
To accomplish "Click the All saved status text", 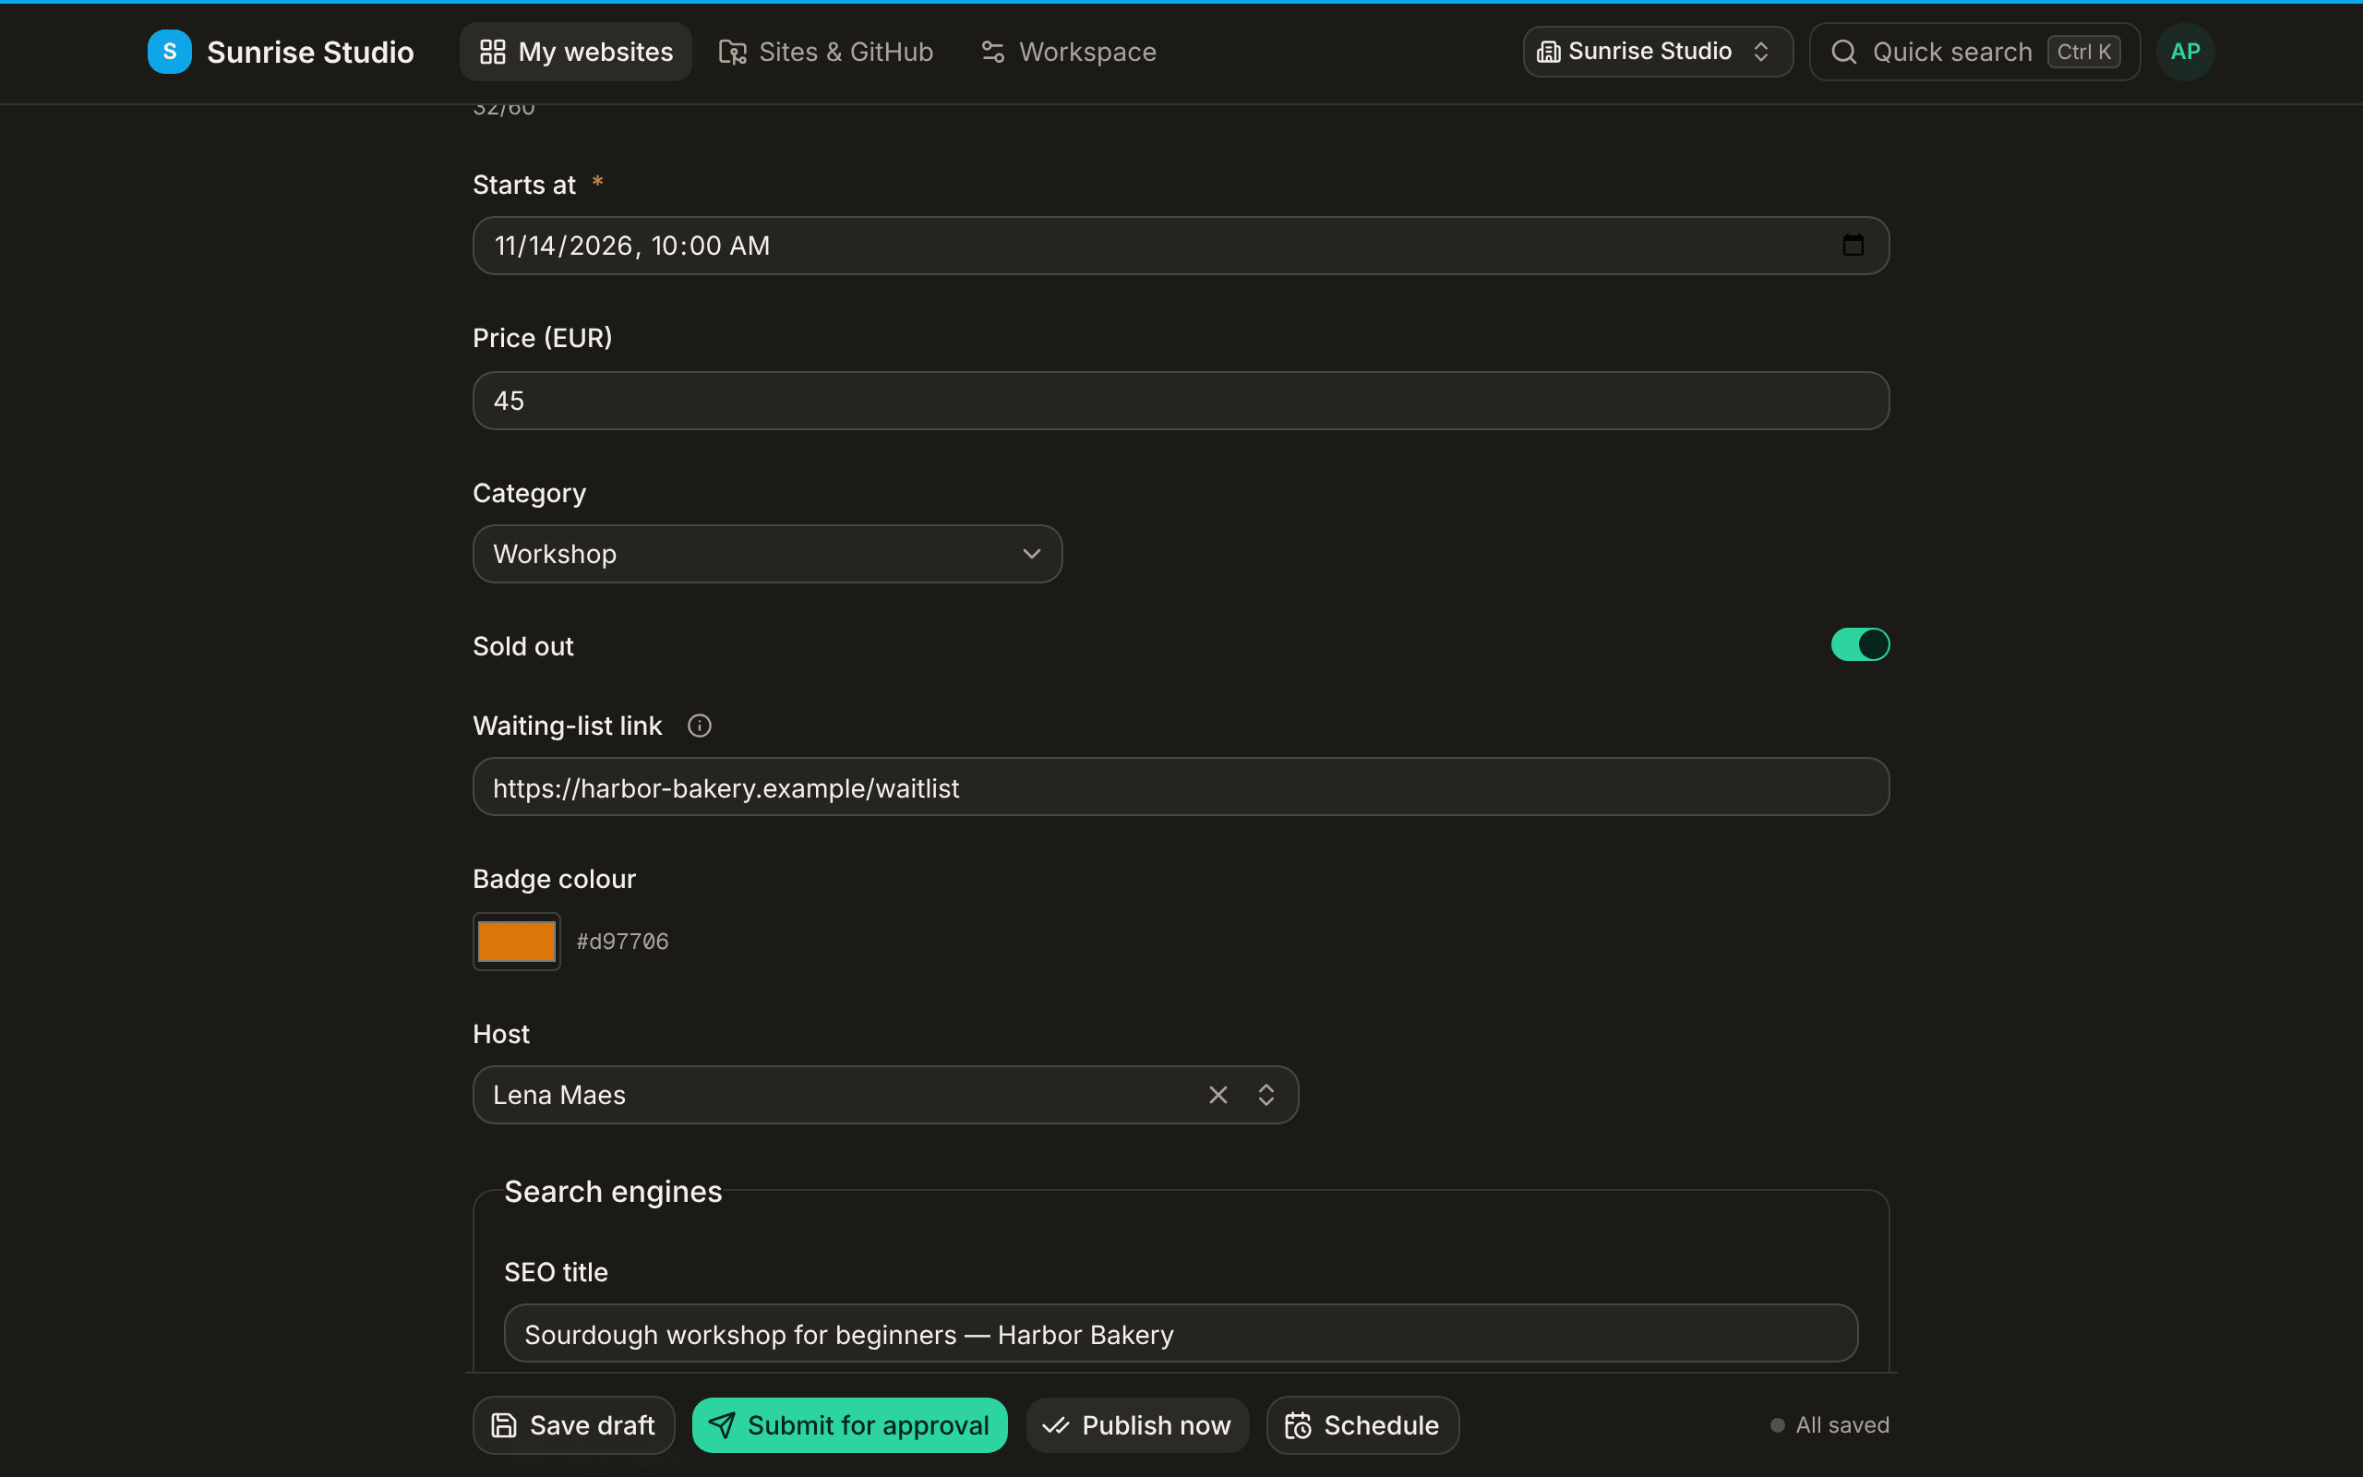I will pyautogui.click(x=1841, y=1425).
